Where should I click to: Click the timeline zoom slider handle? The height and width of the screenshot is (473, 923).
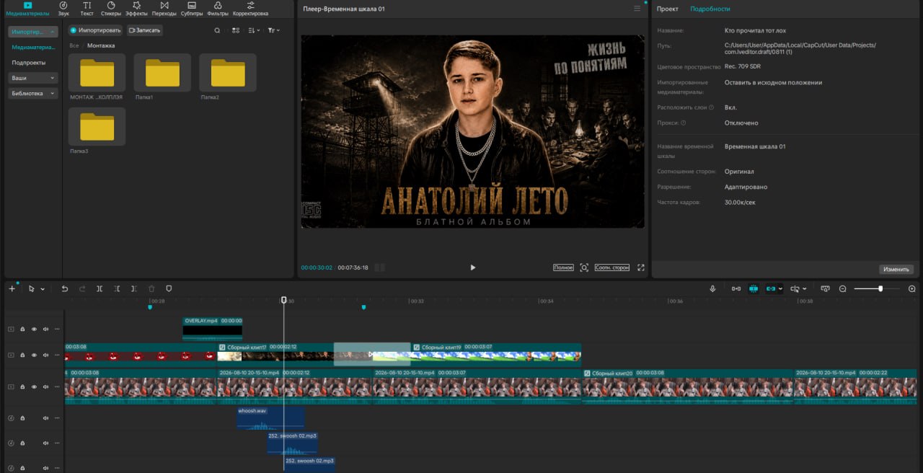[880, 288]
